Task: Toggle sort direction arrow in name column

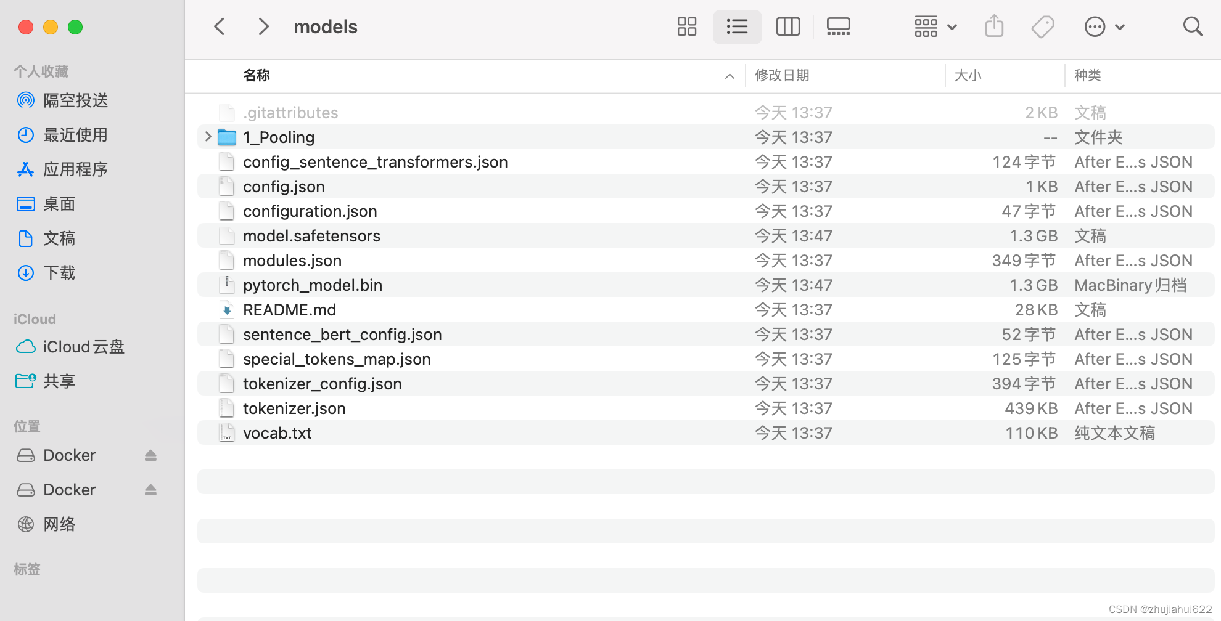Action: (730, 76)
